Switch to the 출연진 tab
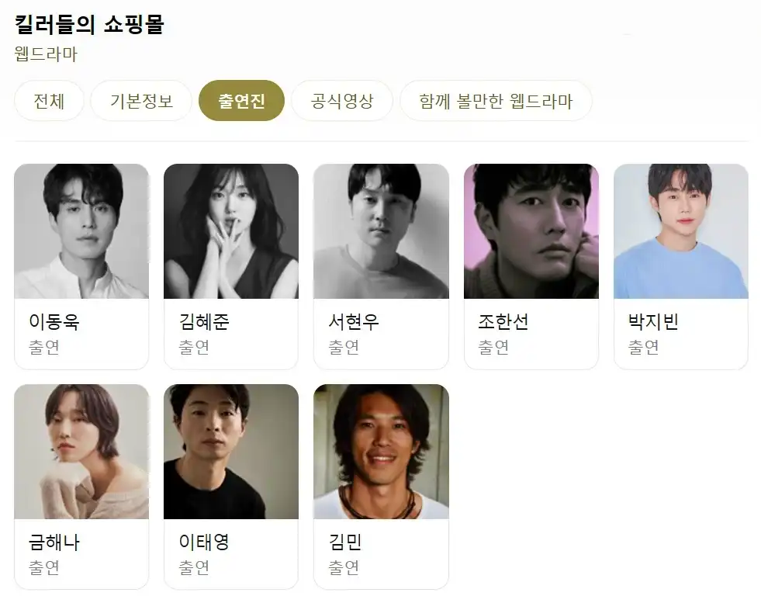 tap(241, 101)
